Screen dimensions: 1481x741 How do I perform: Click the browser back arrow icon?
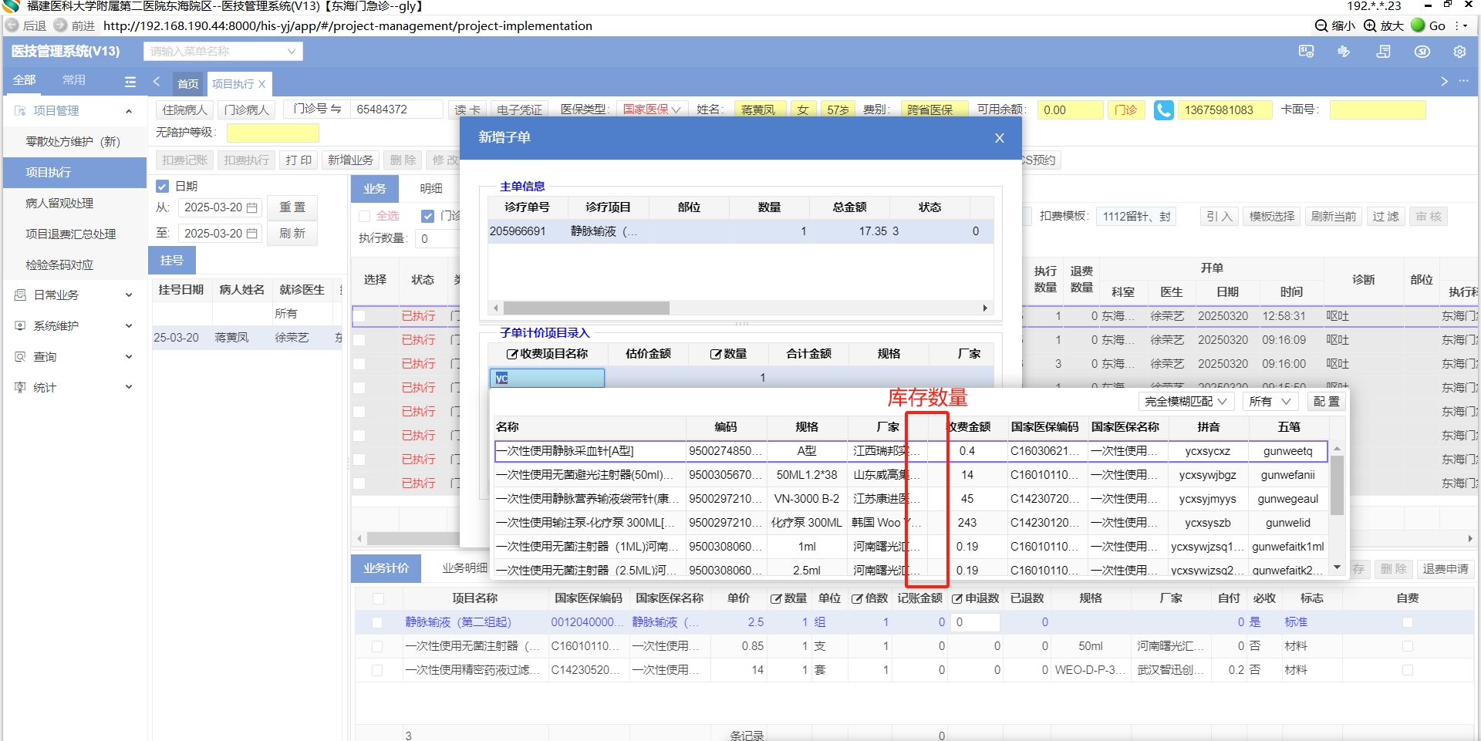tap(12, 25)
